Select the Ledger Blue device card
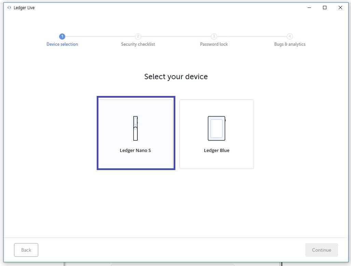Image resolution: width=351 pixels, height=266 pixels. click(216, 134)
